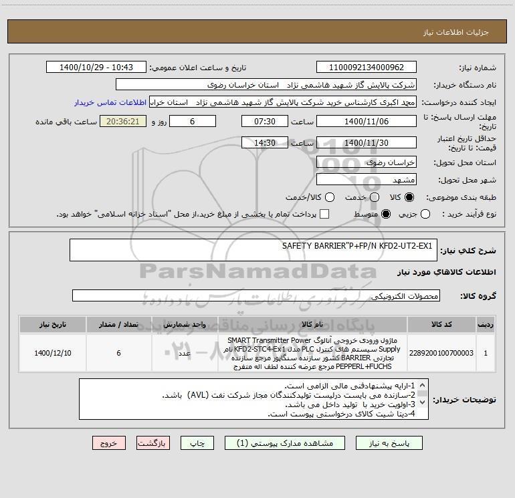515x498 pixels.
Task: Click the requester name field مجد اکبری
Action: [x=283, y=102]
